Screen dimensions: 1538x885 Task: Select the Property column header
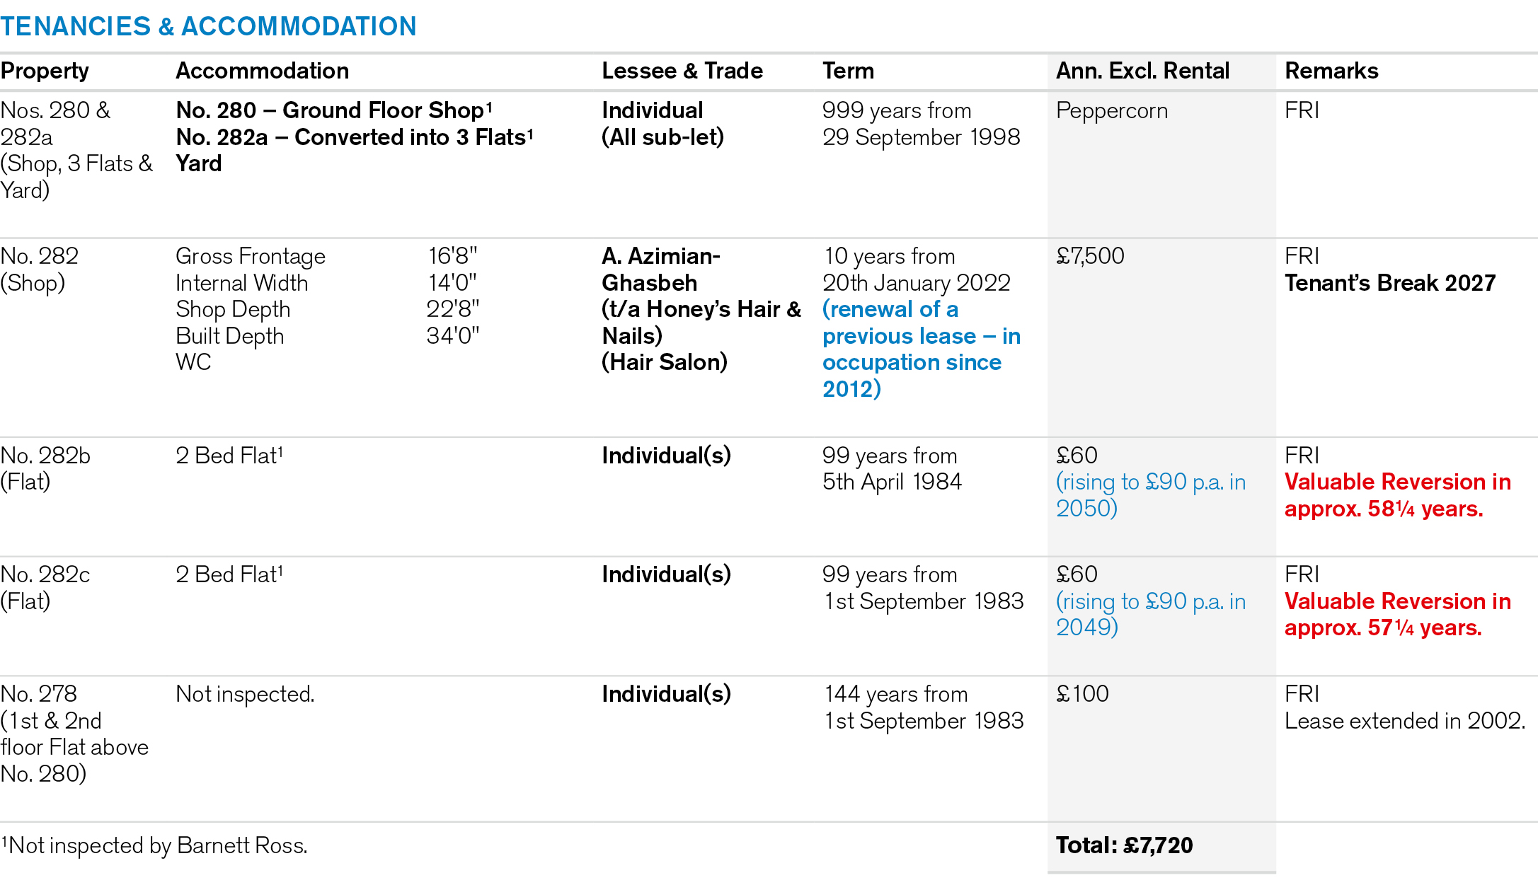tap(45, 71)
